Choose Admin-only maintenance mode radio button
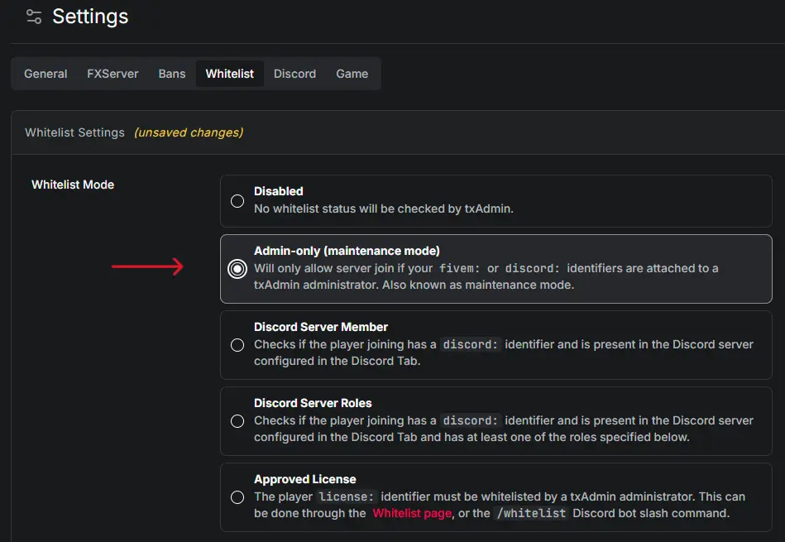785x542 pixels. click(x=237, y=268)
